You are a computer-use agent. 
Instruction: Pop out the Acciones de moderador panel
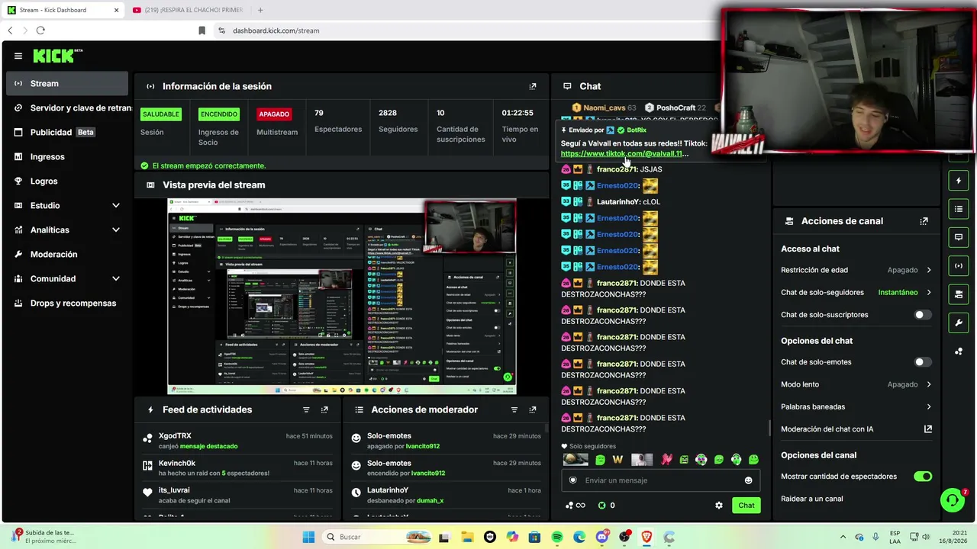click(533, 409)
